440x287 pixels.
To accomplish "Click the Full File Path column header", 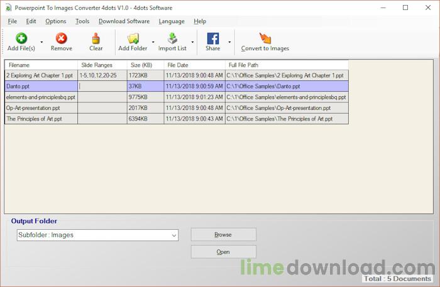I will [x=287, y=65].
